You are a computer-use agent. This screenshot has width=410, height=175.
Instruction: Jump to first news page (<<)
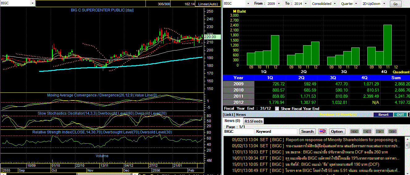[x=354, y=131]
